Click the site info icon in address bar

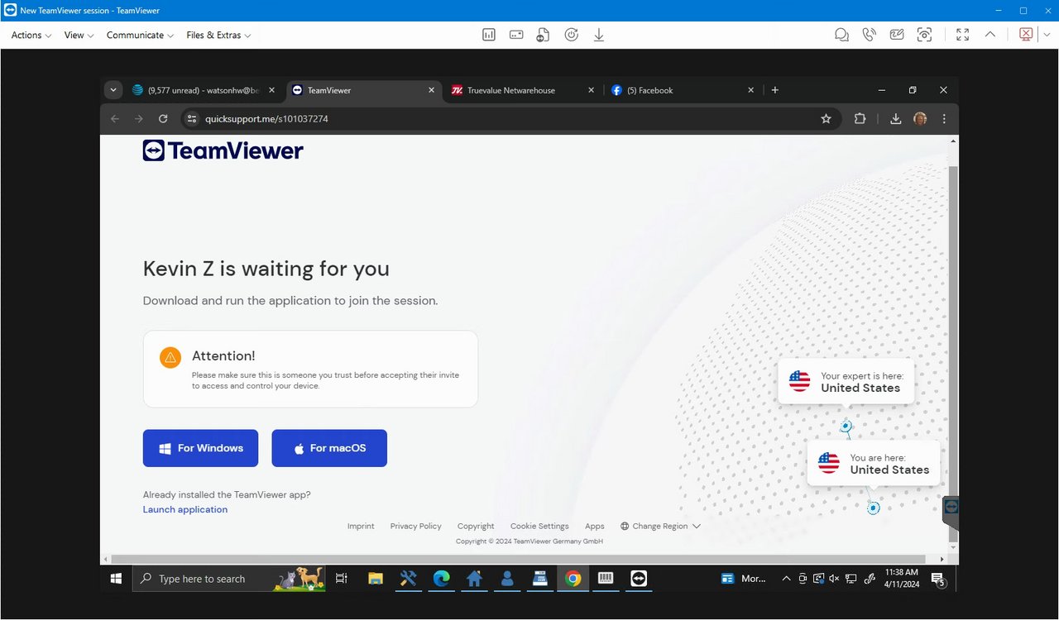191,119
